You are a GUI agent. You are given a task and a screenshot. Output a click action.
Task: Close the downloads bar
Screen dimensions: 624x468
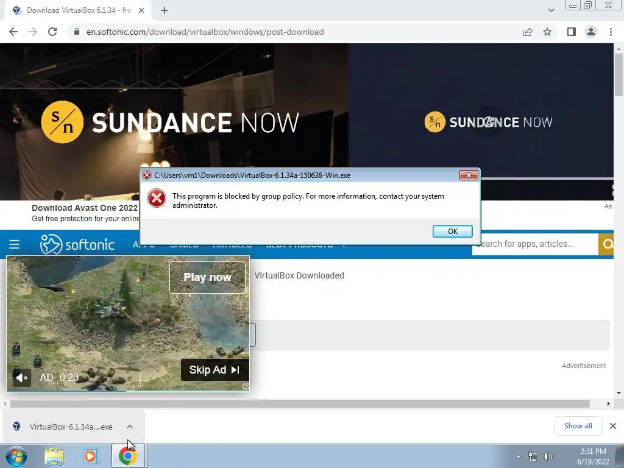613,426
